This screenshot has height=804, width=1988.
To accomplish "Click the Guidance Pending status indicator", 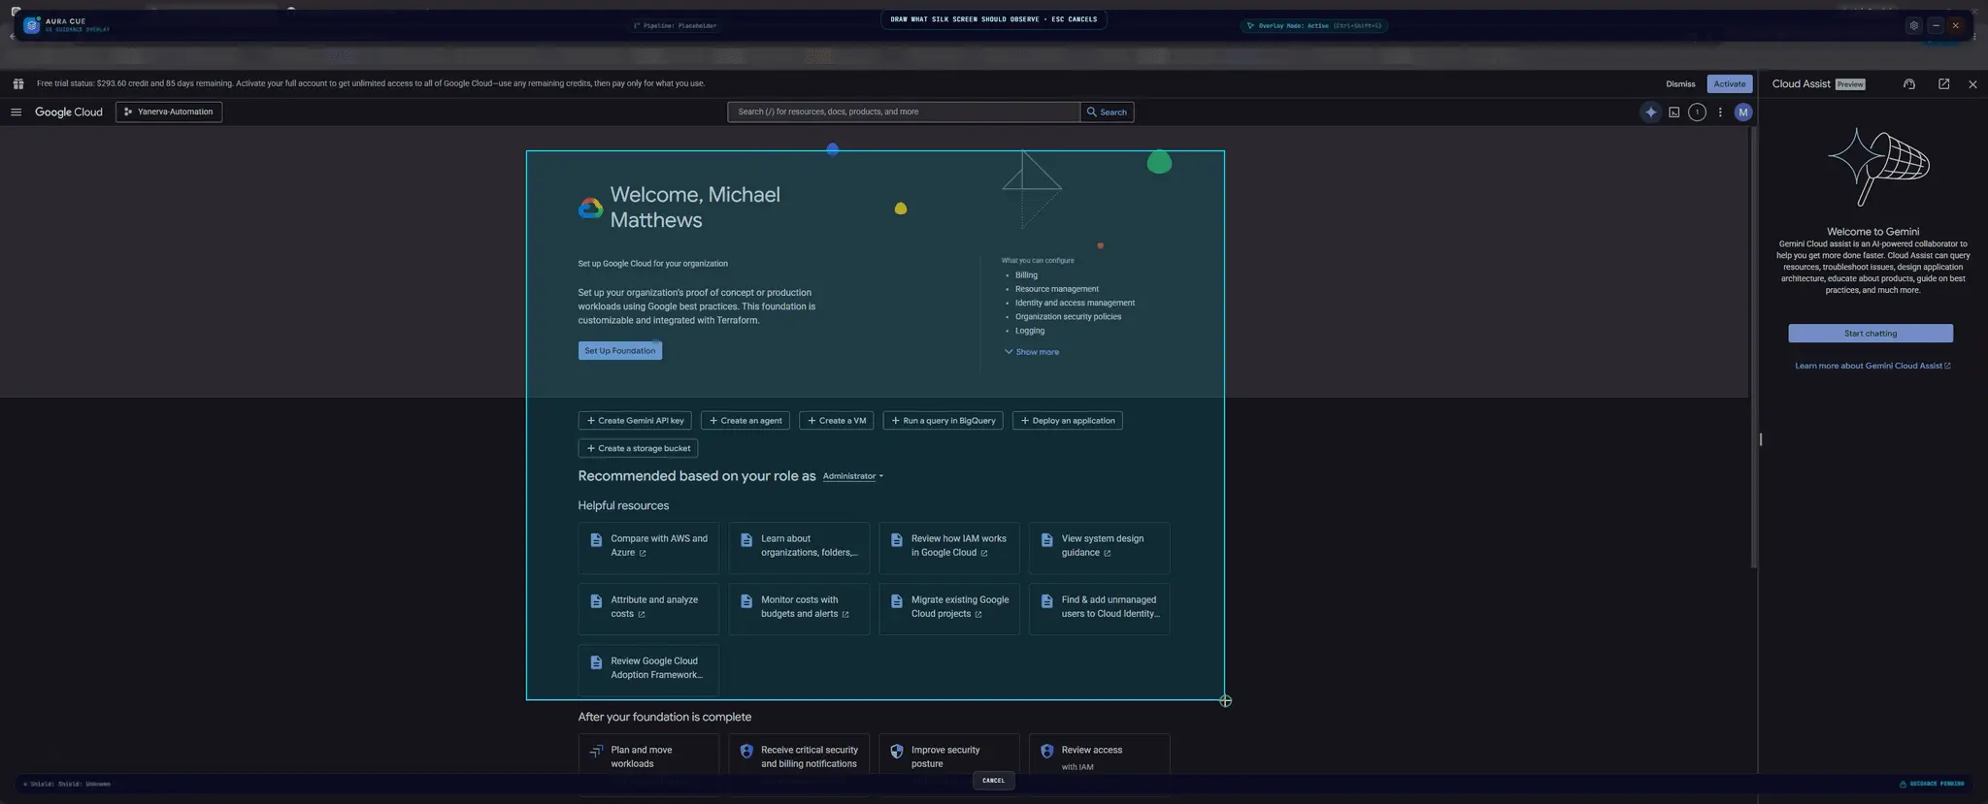I will click(1932, 784).
